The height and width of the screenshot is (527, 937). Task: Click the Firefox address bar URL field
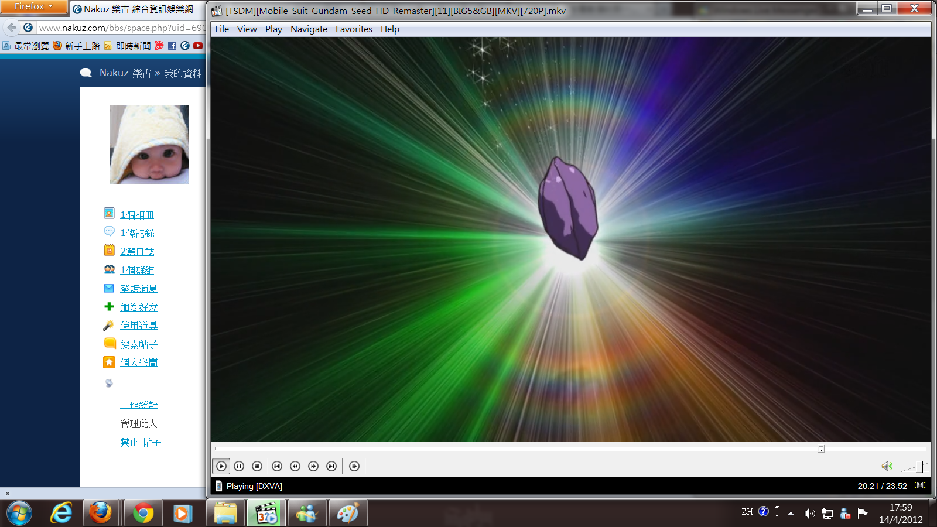122,28
